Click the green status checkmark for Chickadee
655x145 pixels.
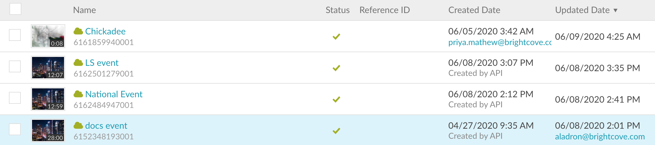(x=336, y=36)
